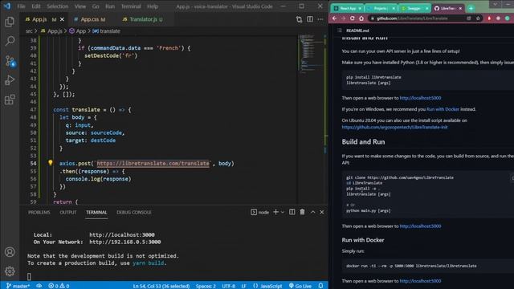Open the Manage gear icon
The image size is (514, 289).
pyautogui.click(x=10, y=271)
